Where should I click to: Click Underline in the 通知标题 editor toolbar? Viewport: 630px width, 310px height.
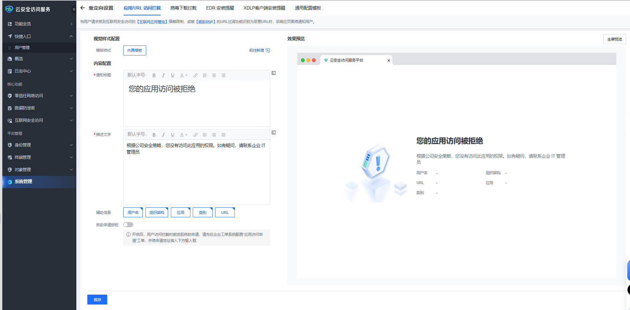(173, 75)
